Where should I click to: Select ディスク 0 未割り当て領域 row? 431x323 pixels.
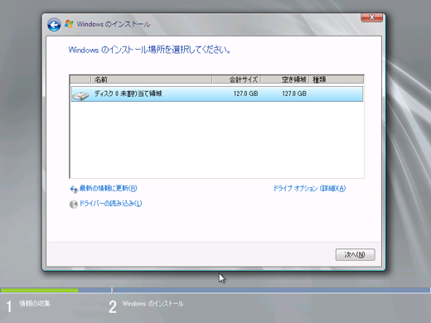click(217, 94)
